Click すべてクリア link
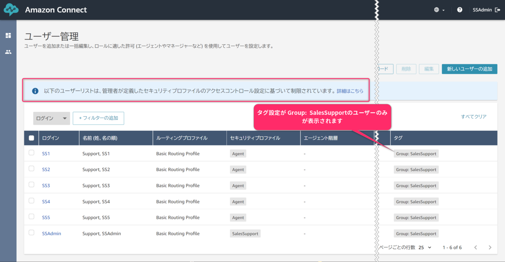Viewport: 505px width, 262px height. pyautogui.click(x=474, y=116)
